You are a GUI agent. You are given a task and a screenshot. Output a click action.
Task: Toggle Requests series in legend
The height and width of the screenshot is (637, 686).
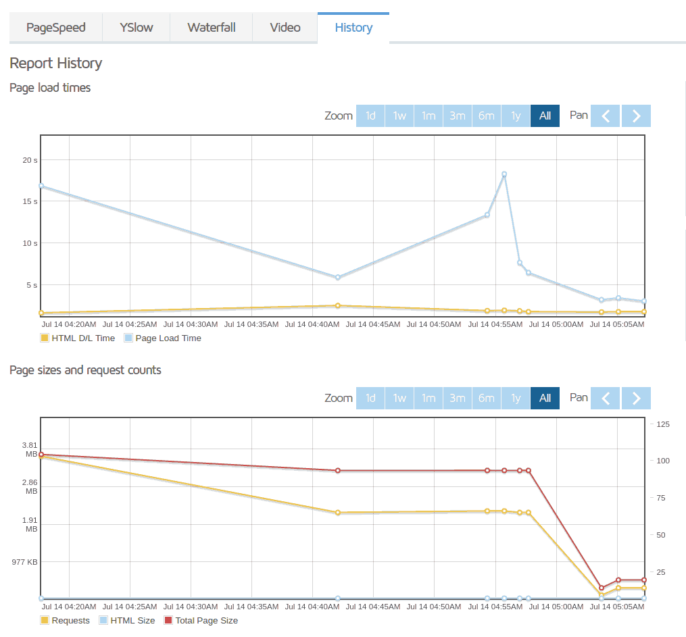65,620
